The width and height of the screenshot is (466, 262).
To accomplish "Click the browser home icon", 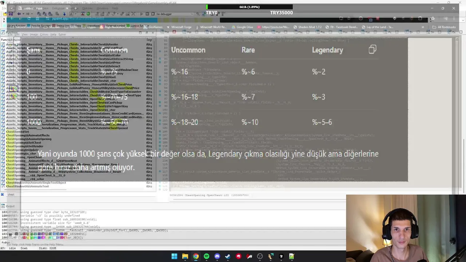I will point(37,19).
